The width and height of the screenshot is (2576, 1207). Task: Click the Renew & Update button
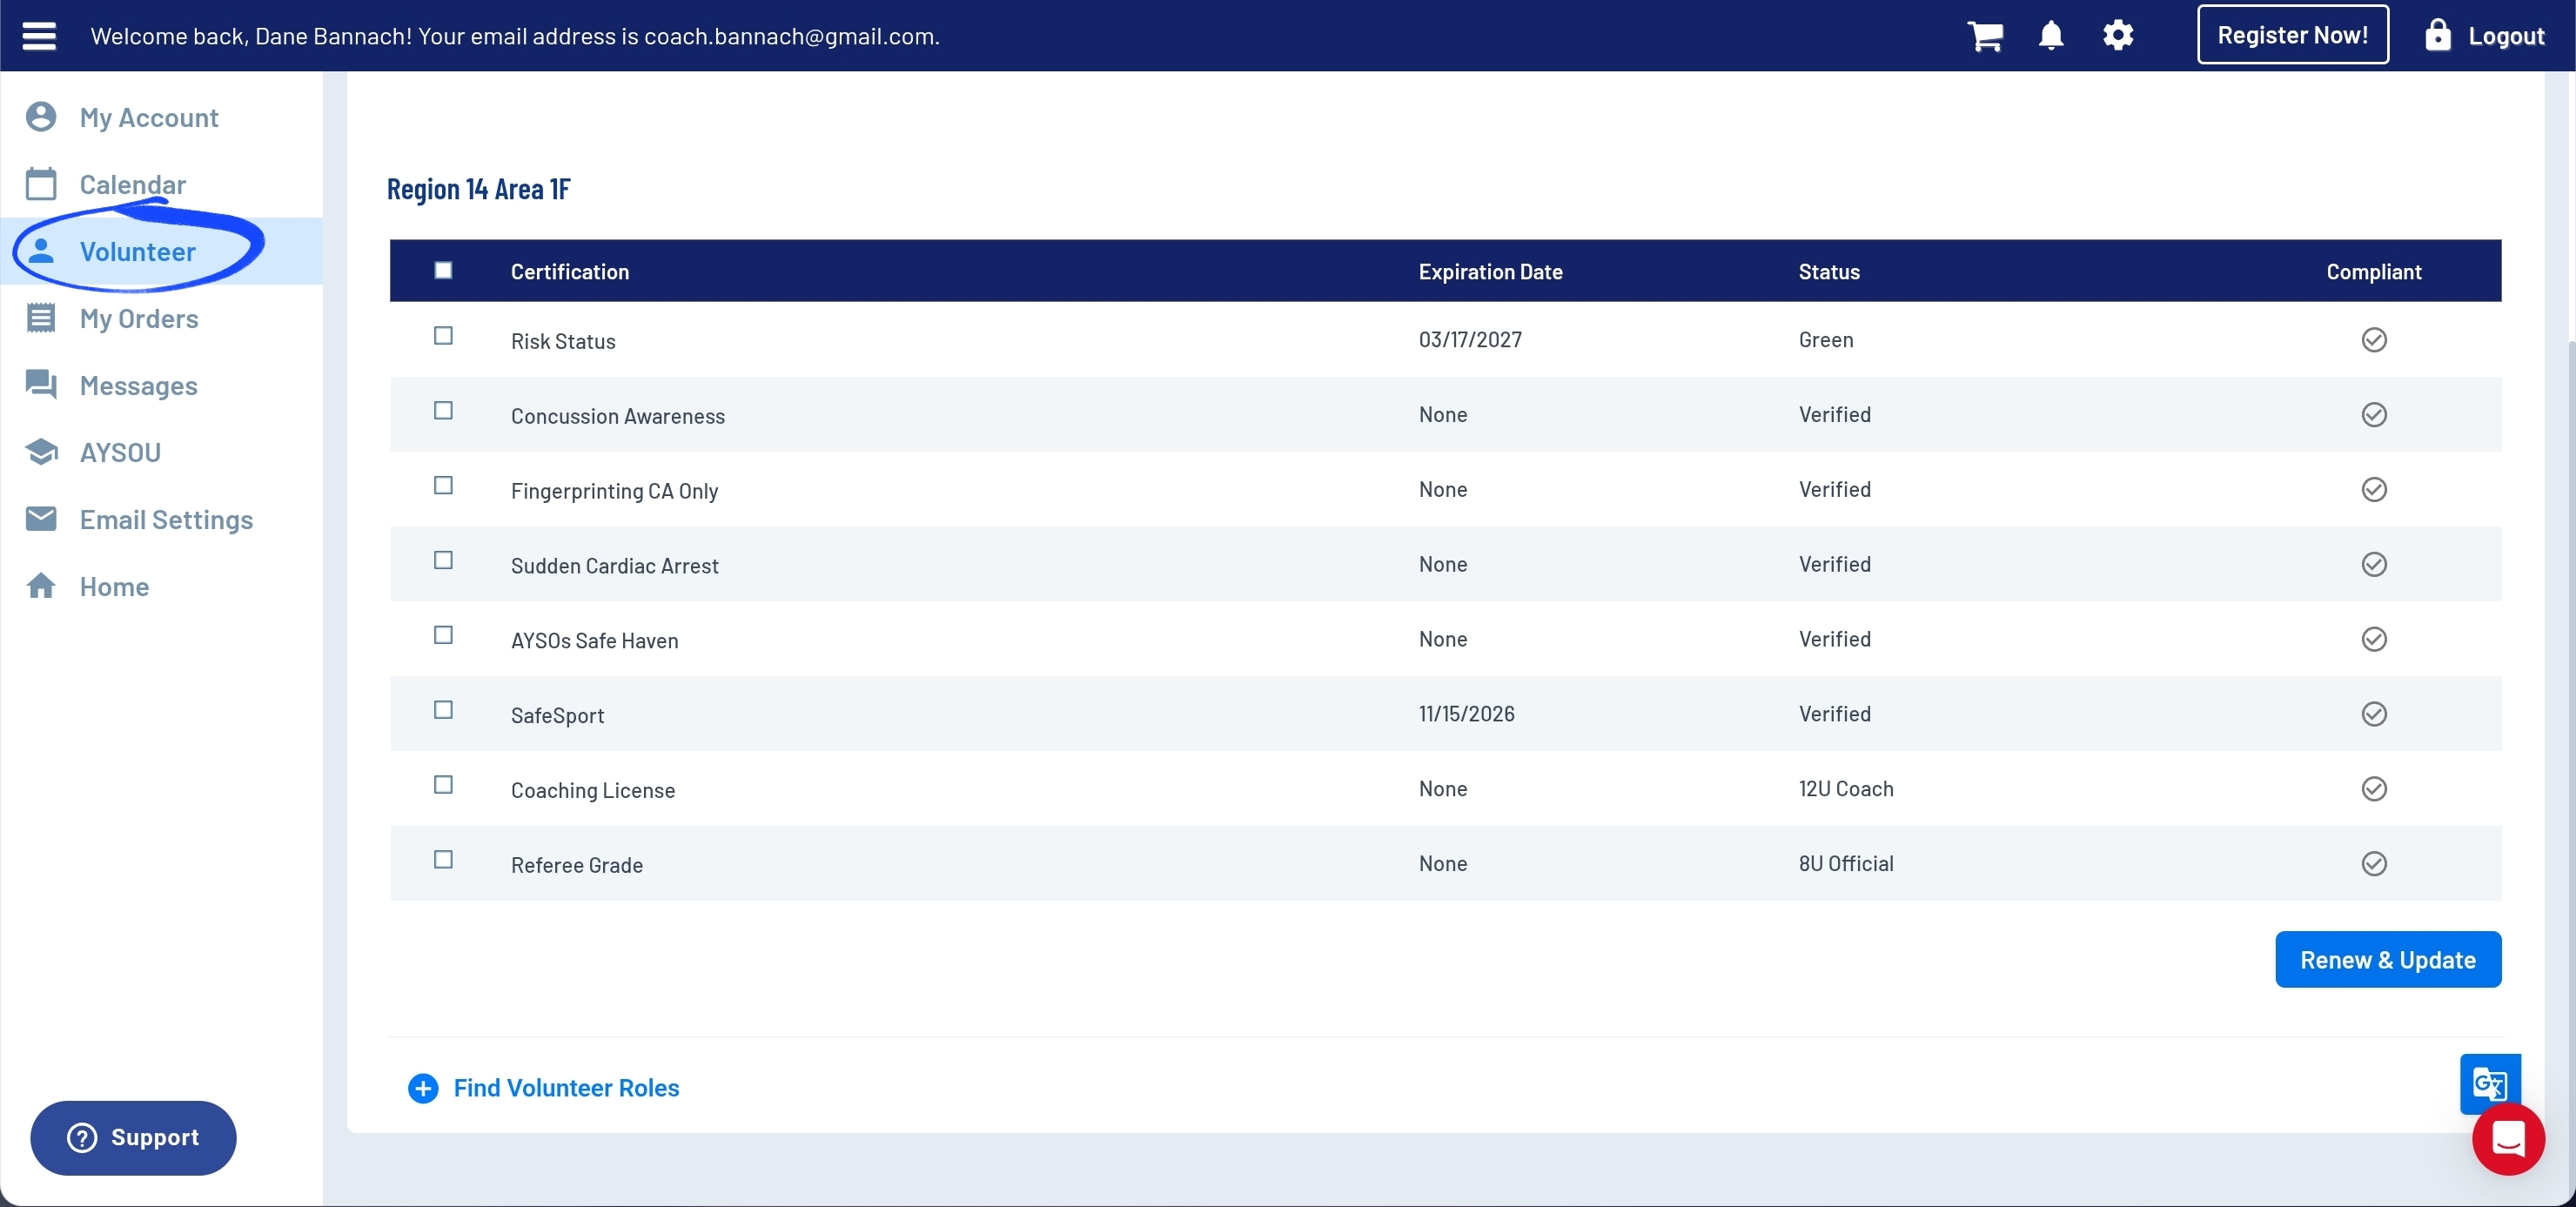click(x=2387, y=960)
